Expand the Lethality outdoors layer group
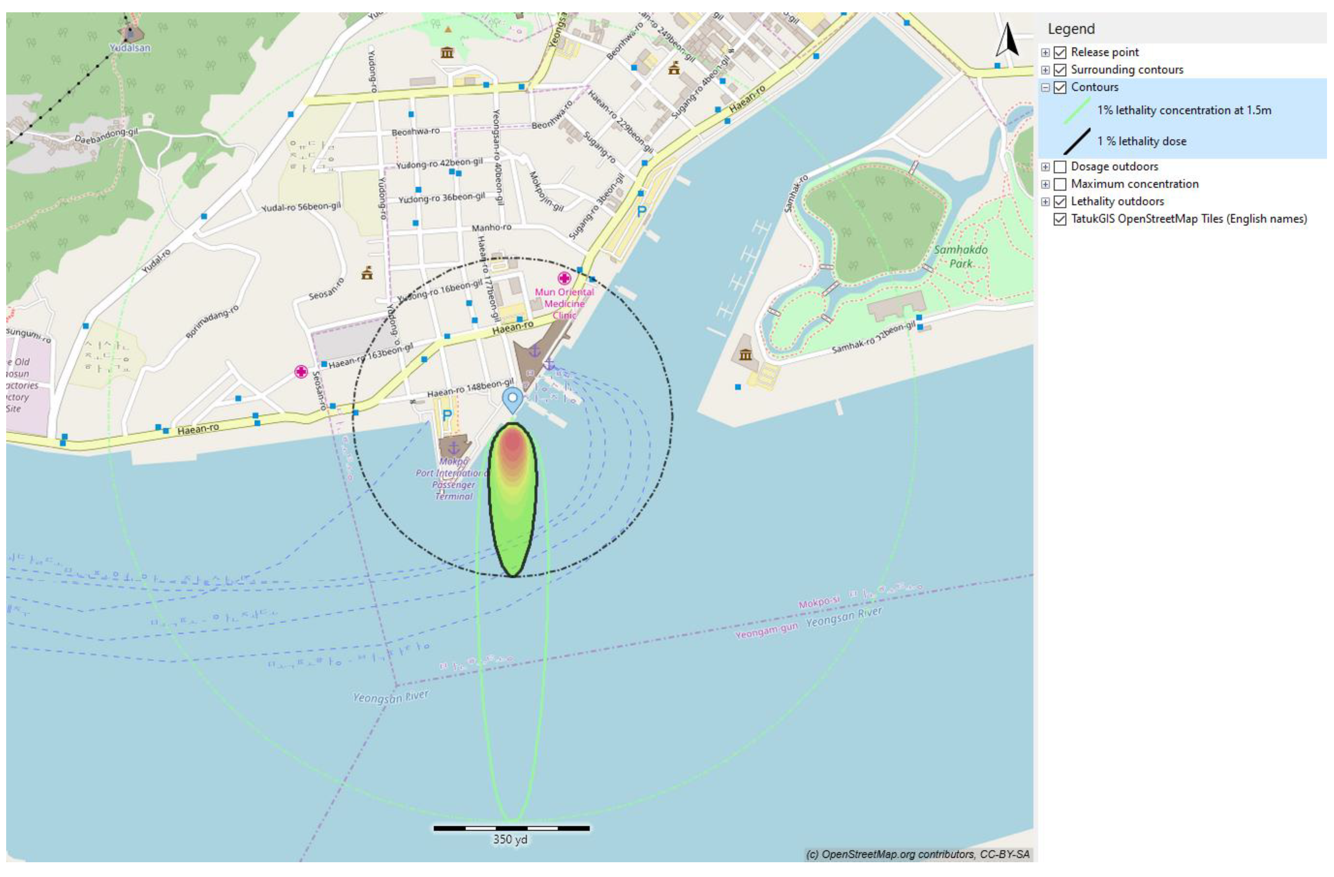This screenshot has width=1334, height=877. (1045, 201)
